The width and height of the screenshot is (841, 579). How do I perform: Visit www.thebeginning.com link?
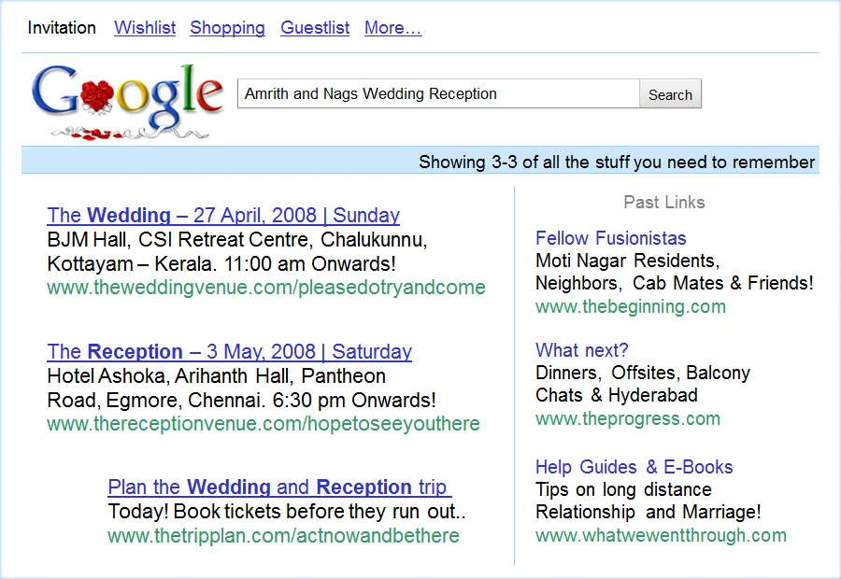pyautogui.click(x=630, y=305)
